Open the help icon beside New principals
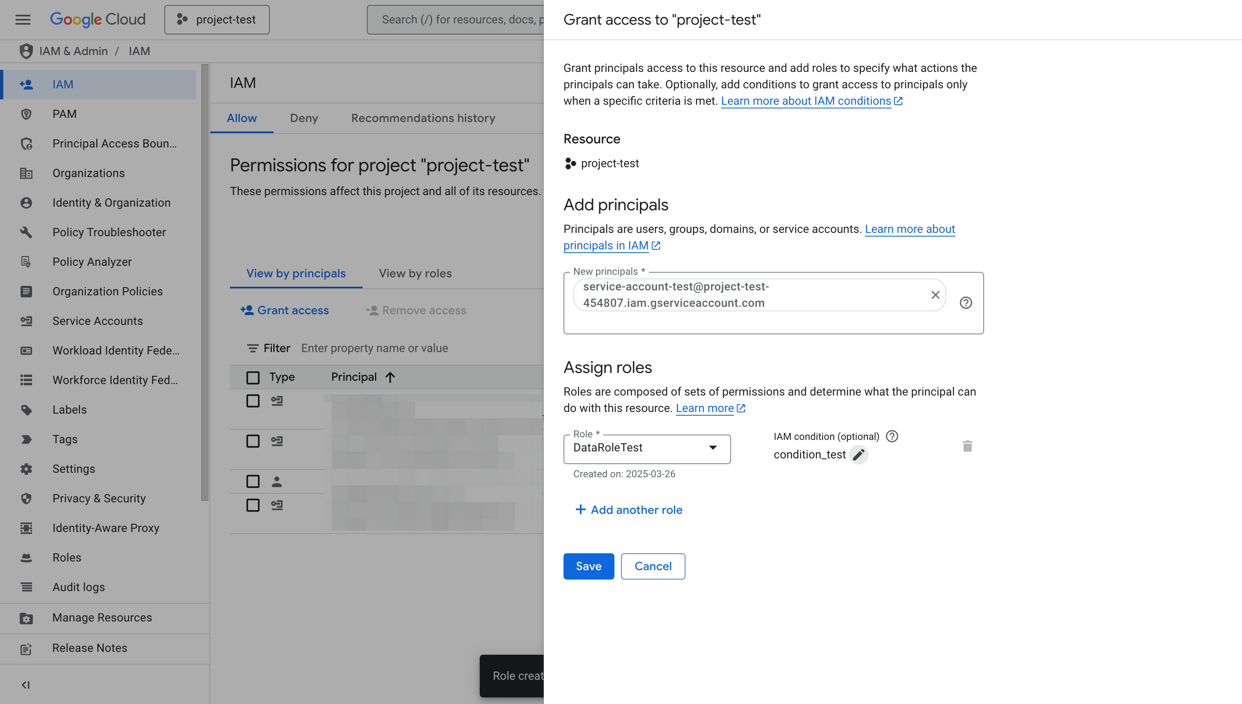This screenshot has width=1242, height=704. (966, 303)
